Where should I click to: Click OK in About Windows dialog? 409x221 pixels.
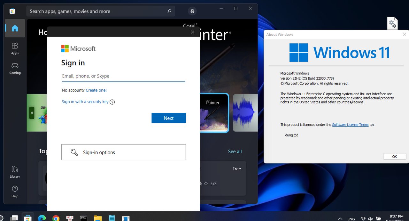(394, 157)
